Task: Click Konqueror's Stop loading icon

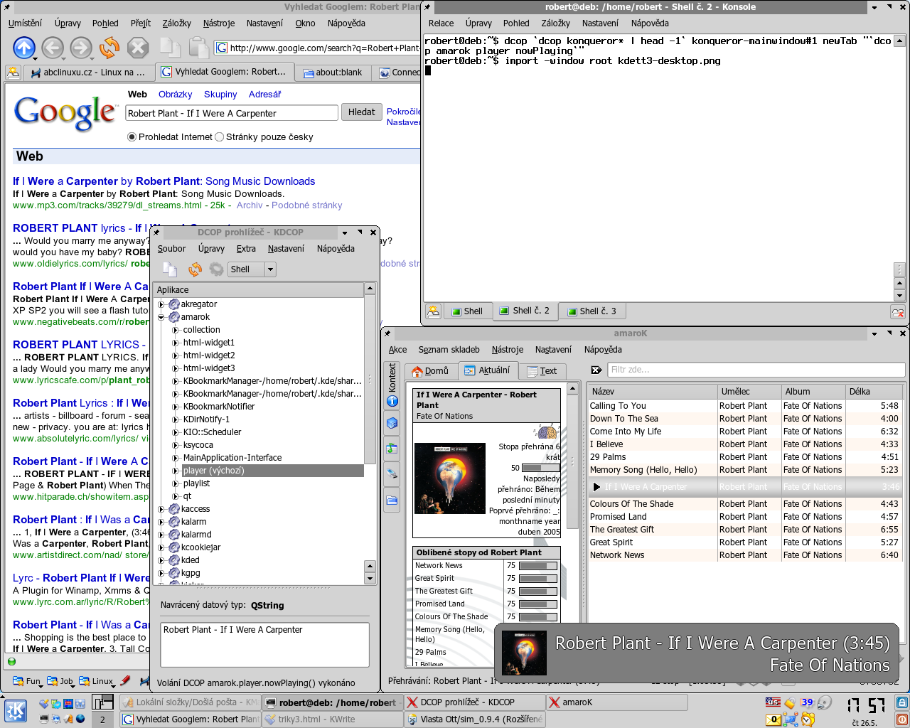Action: coord(138,48)
